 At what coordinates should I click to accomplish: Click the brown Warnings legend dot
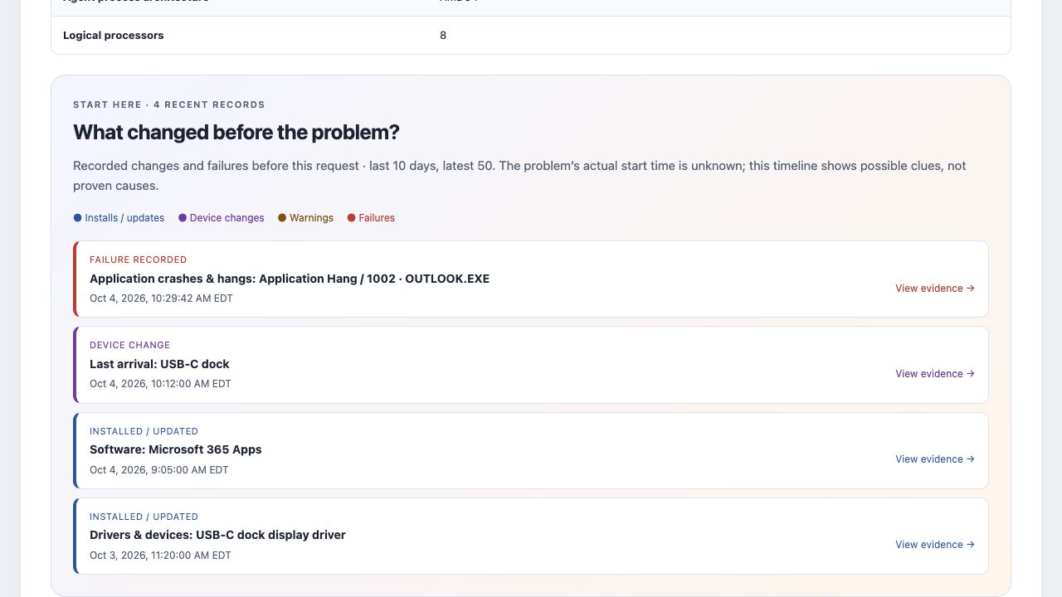(282, 218)
